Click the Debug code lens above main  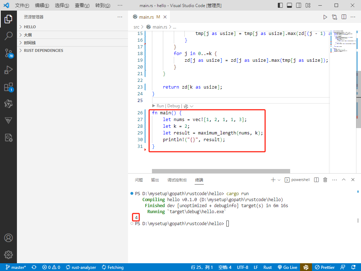(x=173, y=106)
